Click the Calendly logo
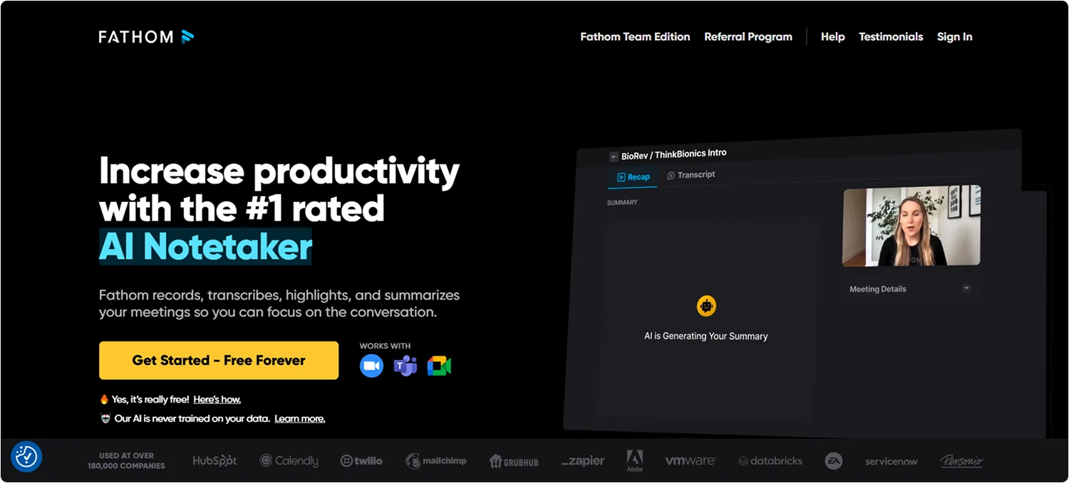 click(289, 461)
